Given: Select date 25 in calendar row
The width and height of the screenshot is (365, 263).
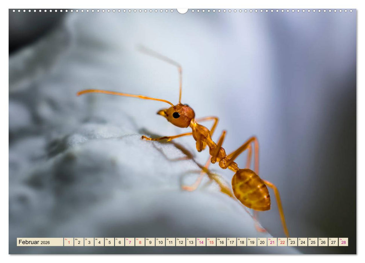Looking at the screenshot, I should click(312, 242).
